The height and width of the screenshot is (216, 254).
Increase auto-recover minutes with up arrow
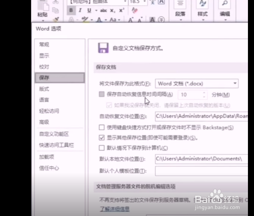tap(204, 92)
